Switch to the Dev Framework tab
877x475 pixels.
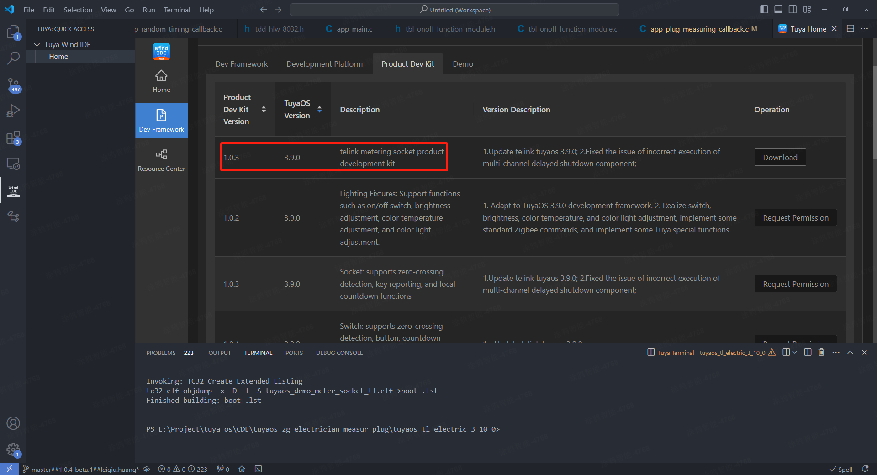pyautogui.click(x=241, y=64)
